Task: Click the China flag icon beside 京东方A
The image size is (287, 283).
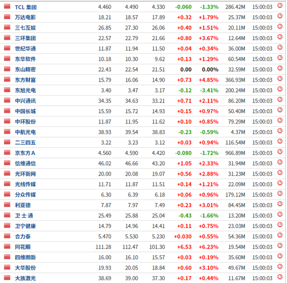Action: click(x=7, y=152)
